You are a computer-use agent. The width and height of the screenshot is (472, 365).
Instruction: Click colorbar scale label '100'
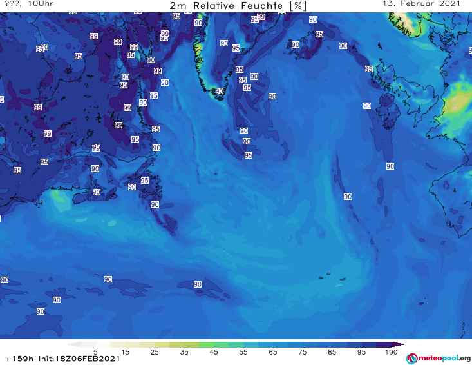[392, 352]
